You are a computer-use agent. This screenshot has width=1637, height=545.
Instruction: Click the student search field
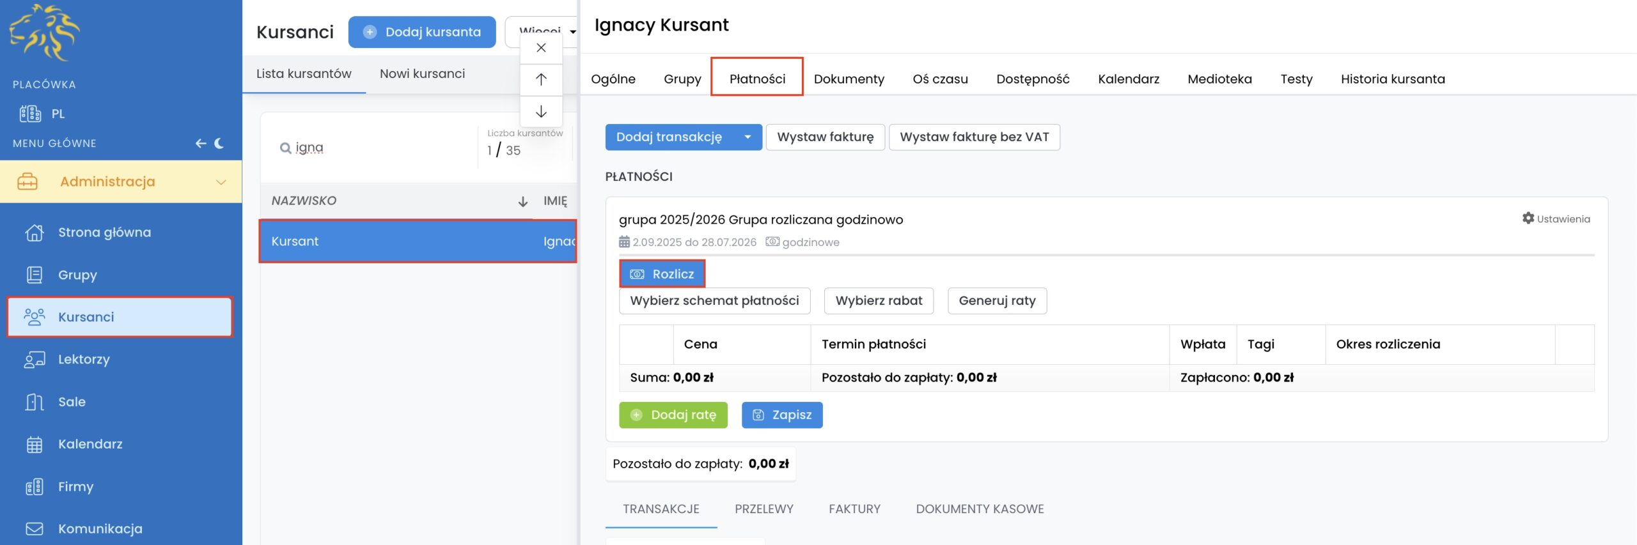[x=377, y=148]
